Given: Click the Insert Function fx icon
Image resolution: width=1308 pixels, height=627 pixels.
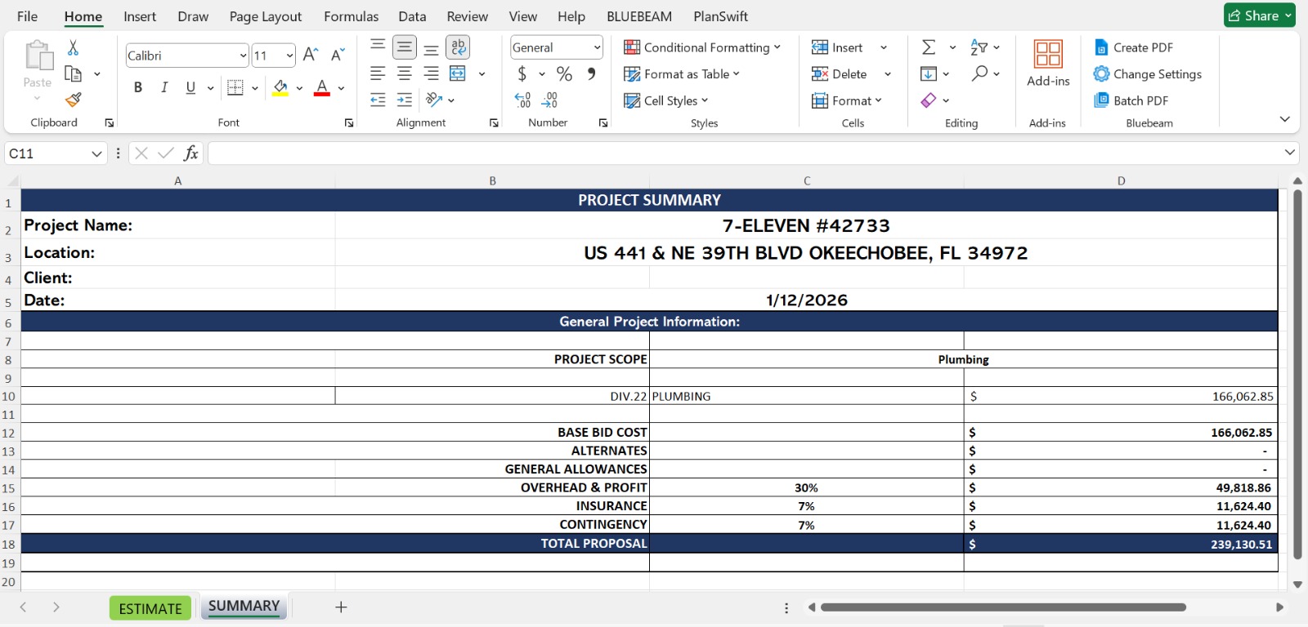Looking at the screenshot, I should [190, 153].
